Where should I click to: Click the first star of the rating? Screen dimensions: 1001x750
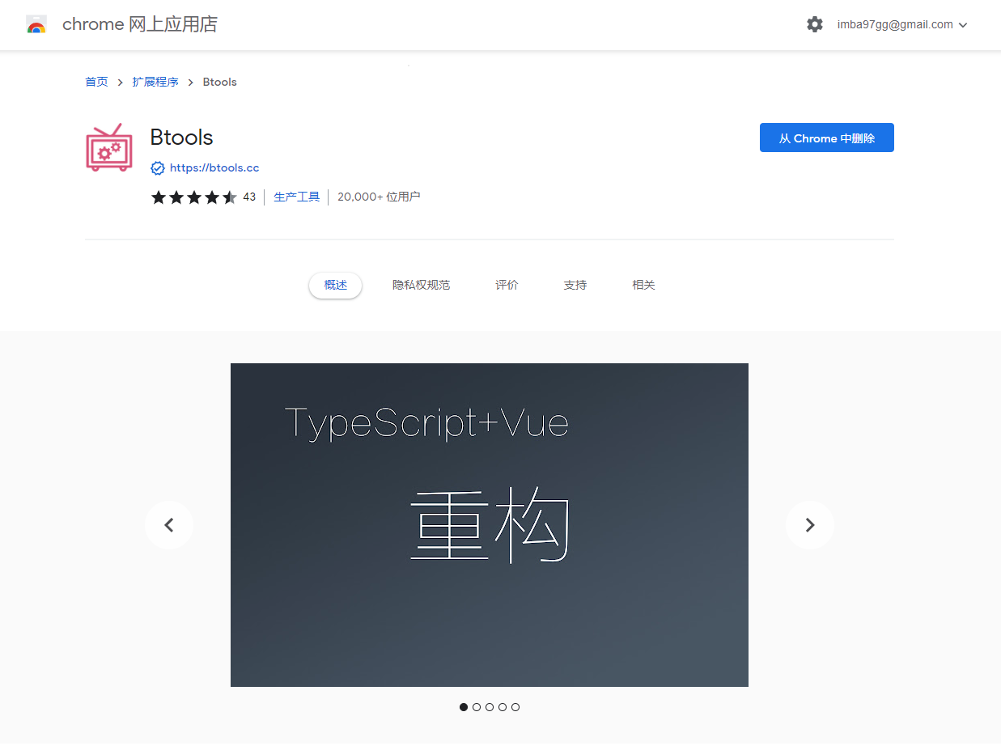(x=159, y=197)
